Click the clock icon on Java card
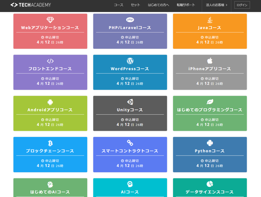Screen dimensions: 261x197 point(202,37)
